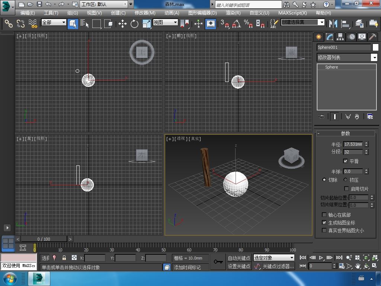Image resolution: width=381 pixels, height=286 pixels.
Task: Click the white object color swatch
Action: (375, 47)
